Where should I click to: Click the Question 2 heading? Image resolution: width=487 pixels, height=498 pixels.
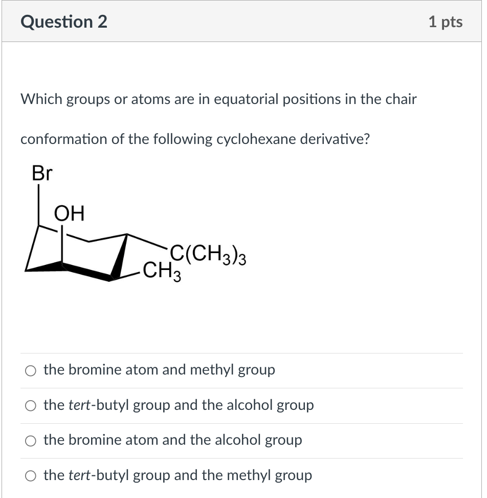(64, 22)
